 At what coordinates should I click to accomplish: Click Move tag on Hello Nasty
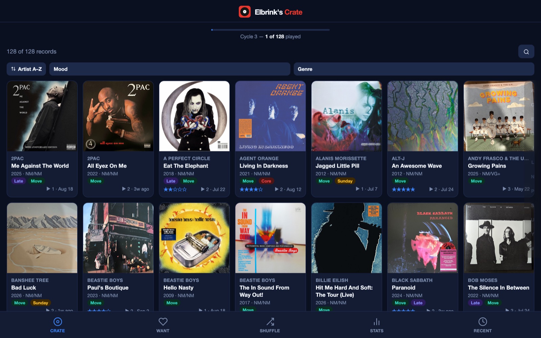coord(172,303)
